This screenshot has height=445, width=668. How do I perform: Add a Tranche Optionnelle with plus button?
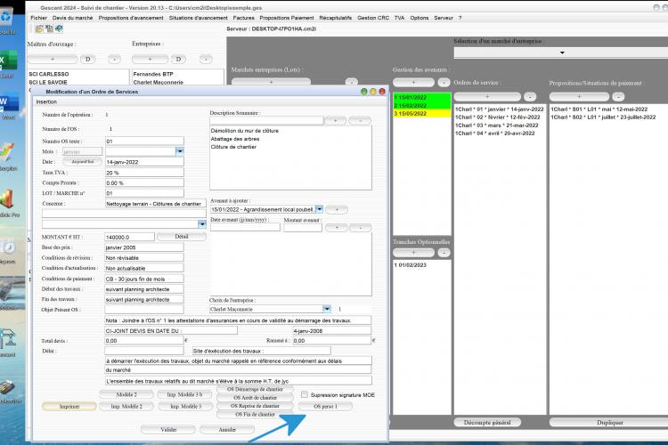(413, 253)
